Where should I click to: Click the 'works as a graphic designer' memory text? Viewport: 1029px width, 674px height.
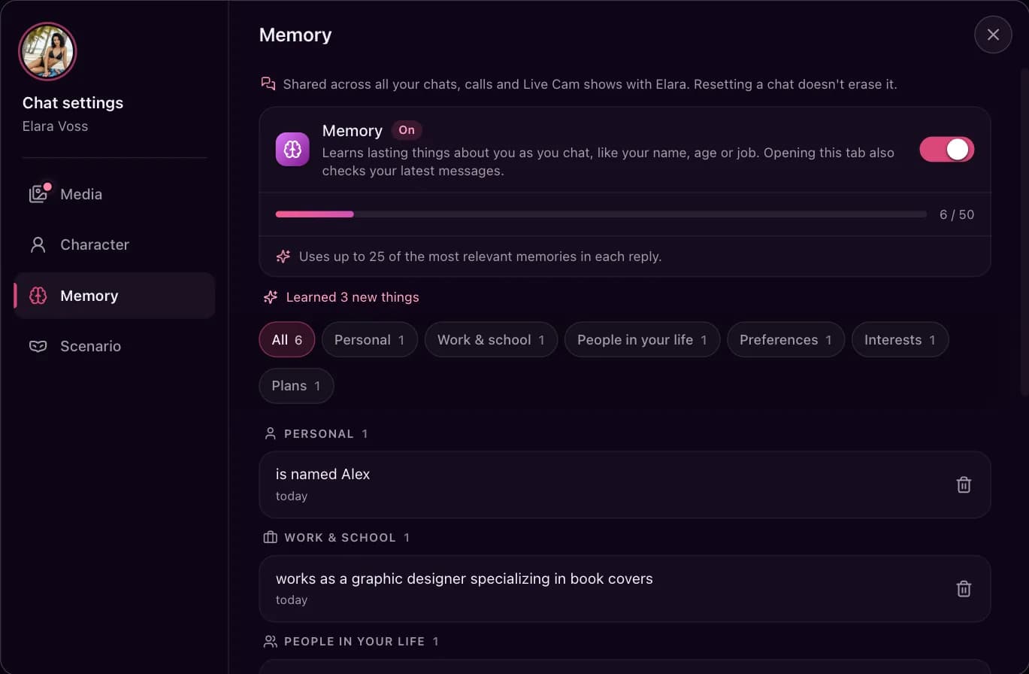[465, 578]
